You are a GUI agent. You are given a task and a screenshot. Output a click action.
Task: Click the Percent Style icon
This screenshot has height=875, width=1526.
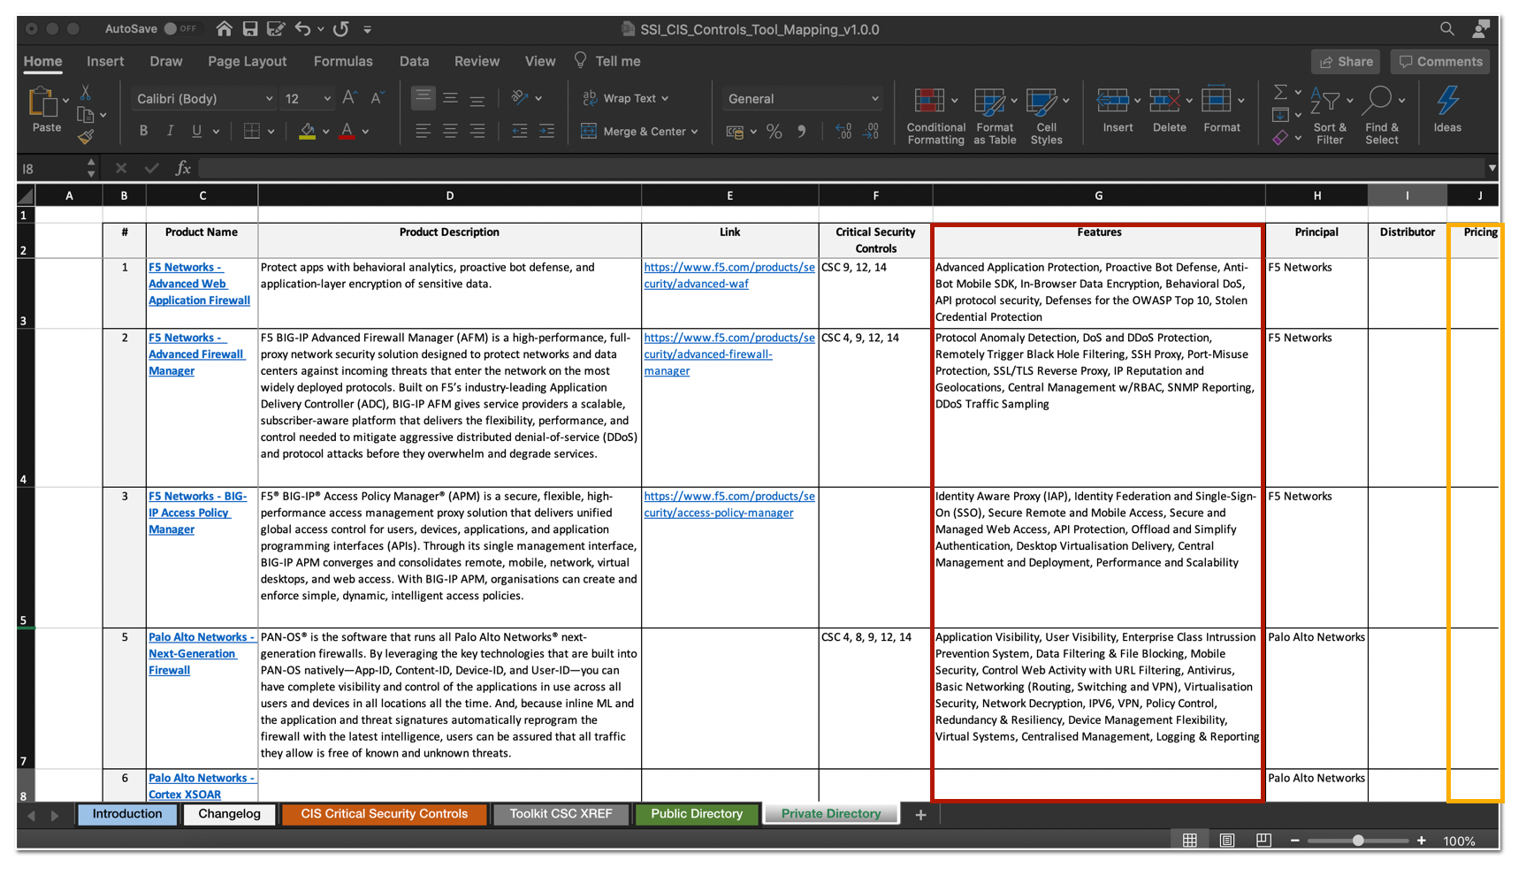[x=774, y=132]
